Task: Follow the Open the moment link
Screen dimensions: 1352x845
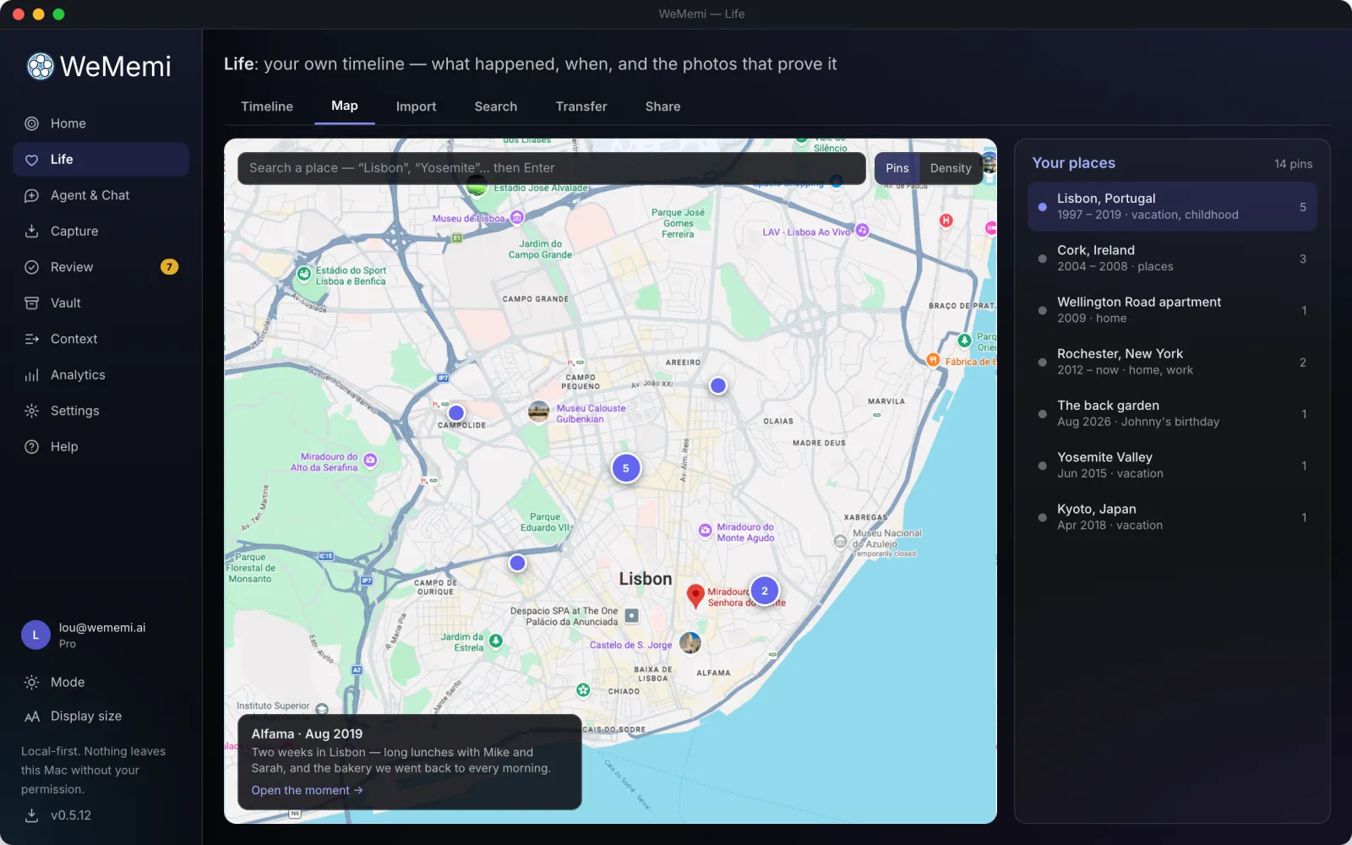Action: click(x=307, y=790)
